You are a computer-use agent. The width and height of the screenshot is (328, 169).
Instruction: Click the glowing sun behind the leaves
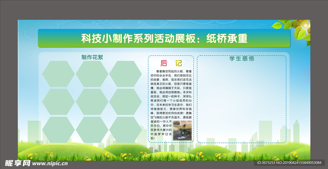coord(305,25)
